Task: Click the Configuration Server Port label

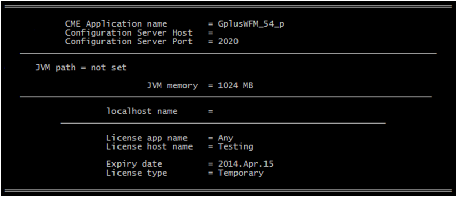Action: click(129, 41)
